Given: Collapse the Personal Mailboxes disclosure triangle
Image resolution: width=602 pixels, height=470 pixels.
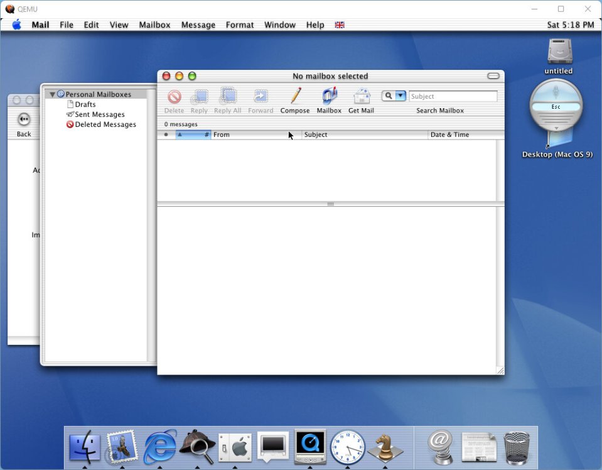Looking at the screenshot, I should (52, 94).
